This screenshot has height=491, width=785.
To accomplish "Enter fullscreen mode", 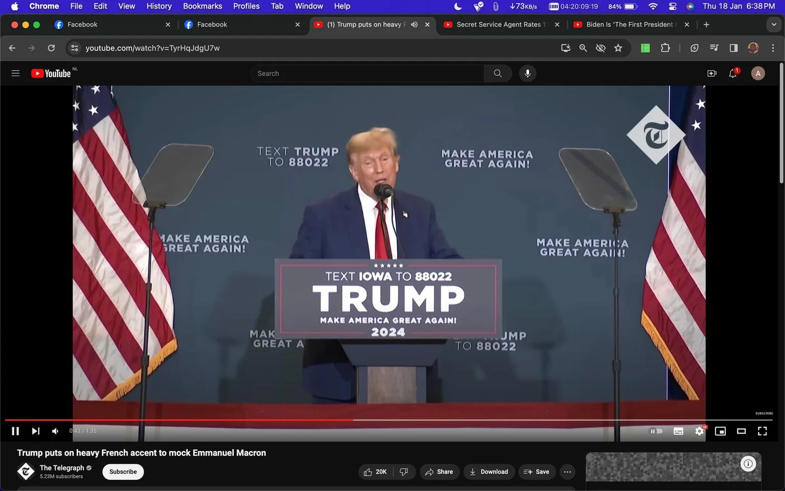I will pyautogui.click(x=762, y=431).
